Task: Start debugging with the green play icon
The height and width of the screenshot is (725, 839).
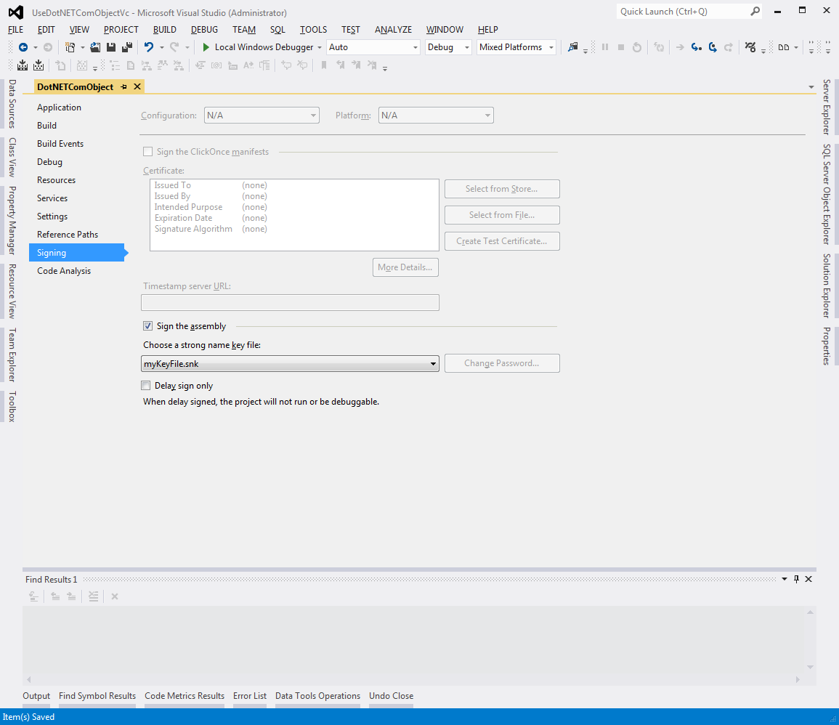Action: pos(206,47)
